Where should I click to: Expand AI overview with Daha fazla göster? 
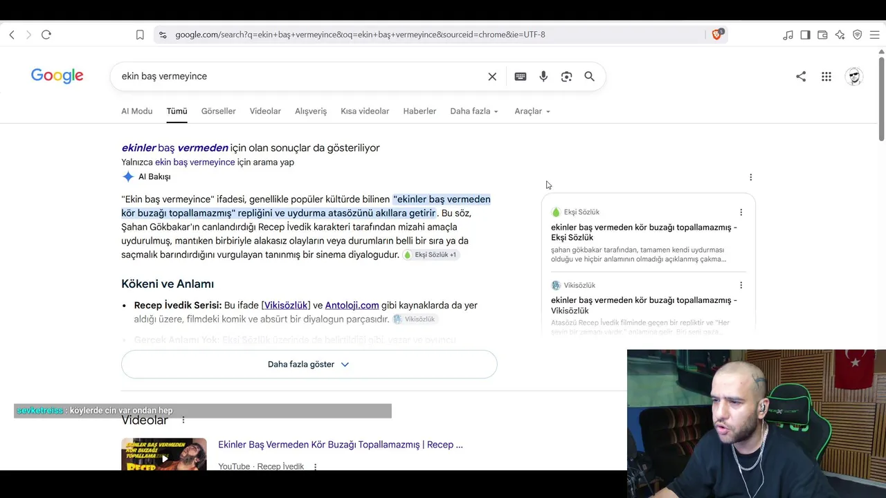(x=309, y=365)
